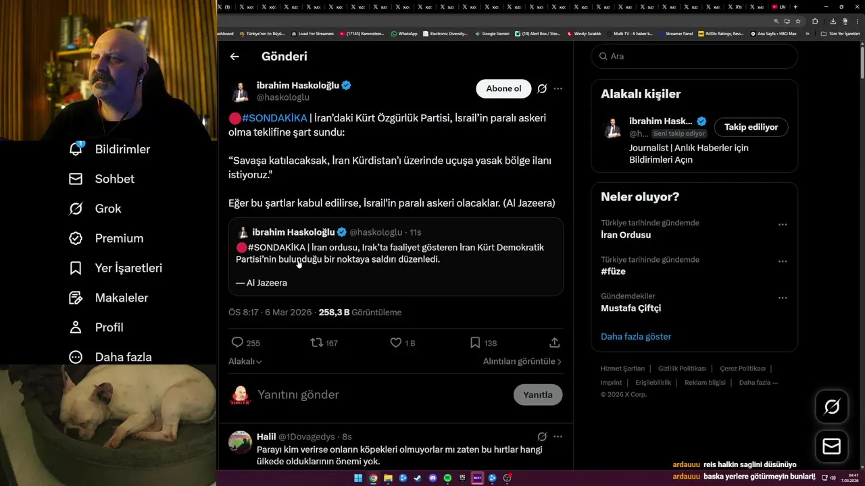The image size is (865, 486).
Task: Open the floating Grok button
Action: (832, 407)
